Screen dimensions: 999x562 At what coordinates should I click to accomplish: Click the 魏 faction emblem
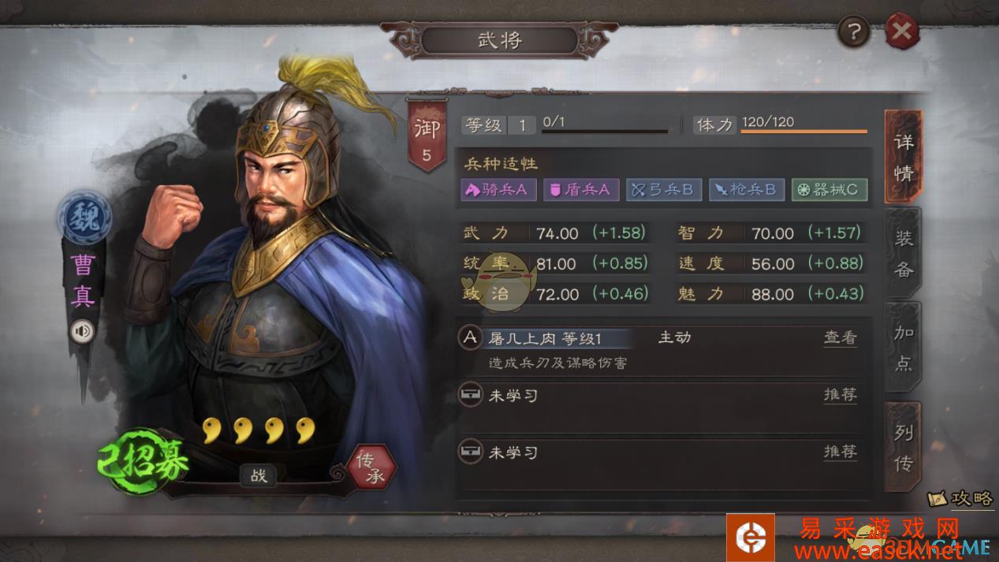click(83, 218)
